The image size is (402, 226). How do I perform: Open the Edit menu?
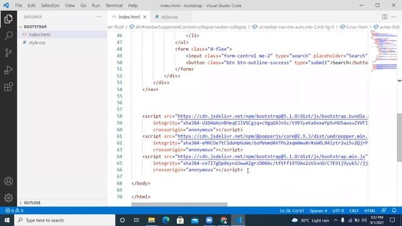(31, 6)
